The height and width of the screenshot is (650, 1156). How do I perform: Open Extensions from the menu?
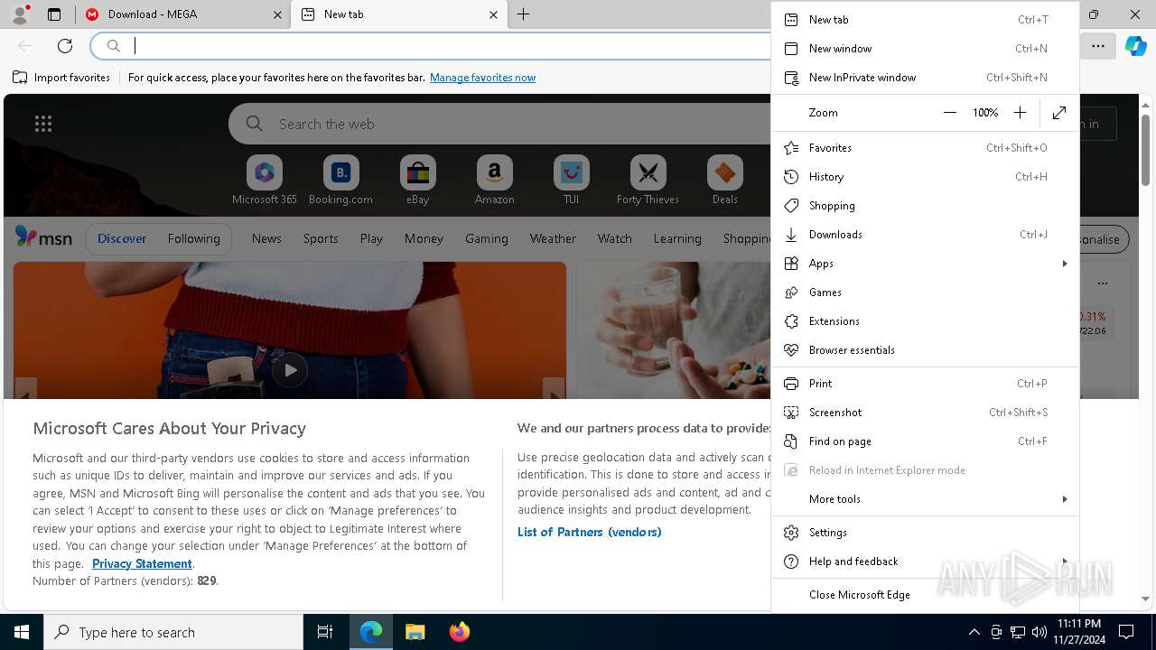coord(925,321)
